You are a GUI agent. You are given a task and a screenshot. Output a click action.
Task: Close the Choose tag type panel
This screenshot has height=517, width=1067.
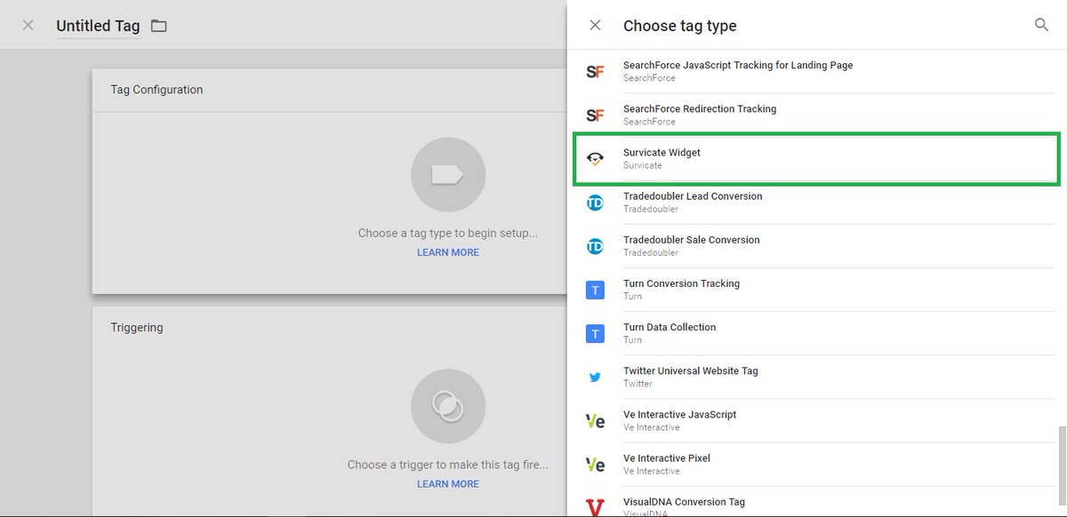596,25
